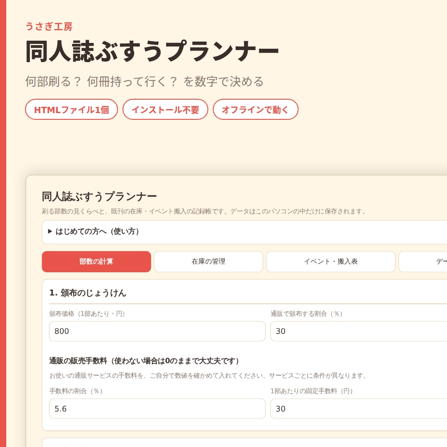Click the オフラインで動く badge
447x447 pixels.
pyautogui.click(x=255, y=110)
